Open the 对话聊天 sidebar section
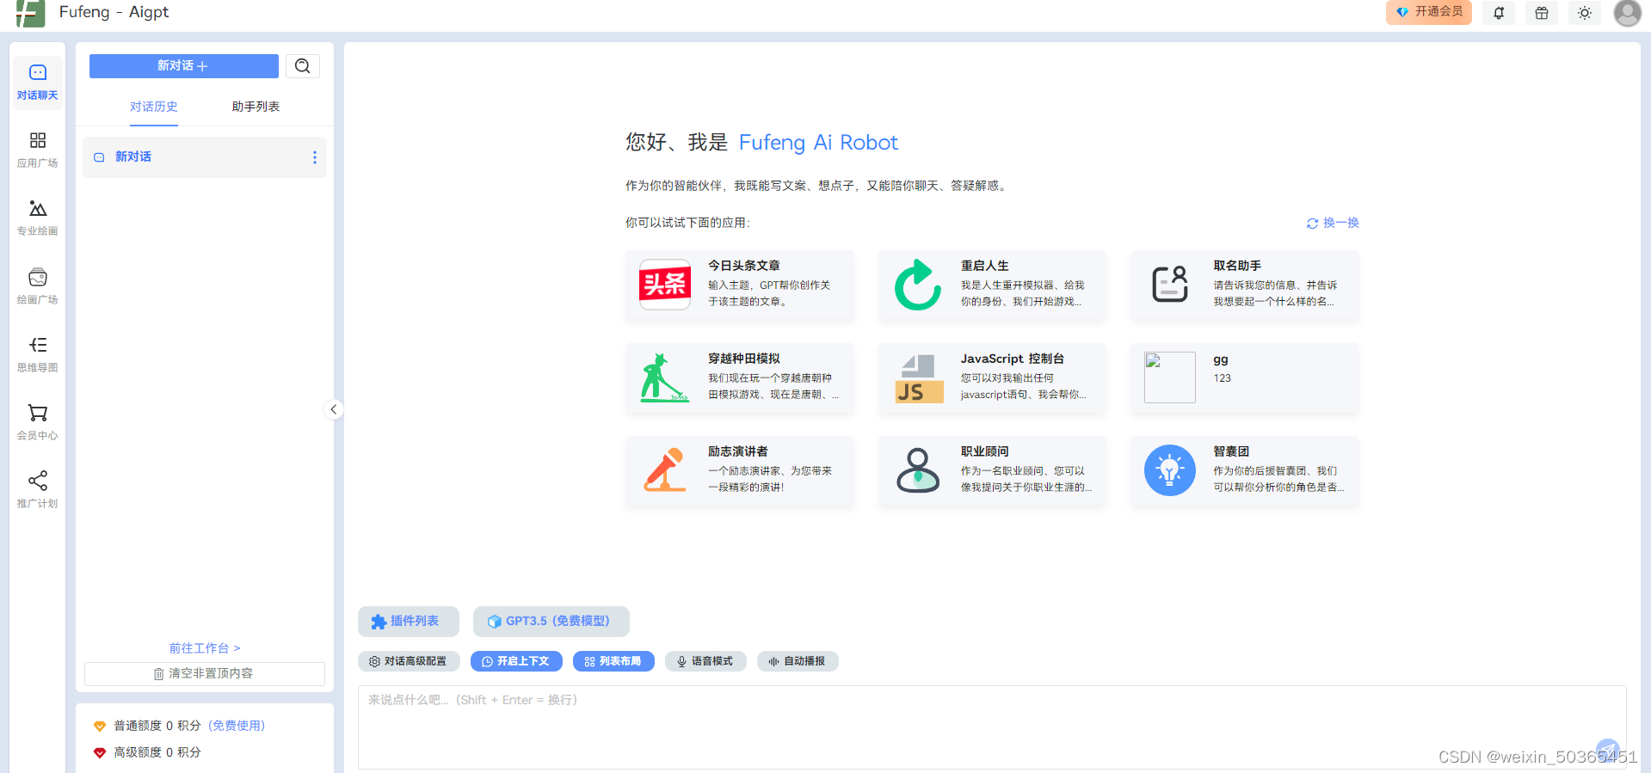This screenshot has width=1651, height=773. [x=38, y=83]
